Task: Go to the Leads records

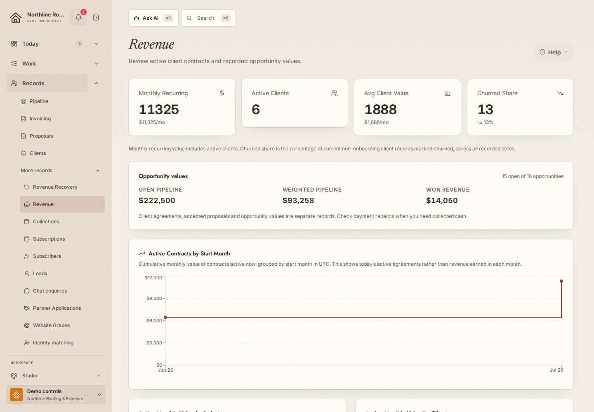Action: tap(62, 274)
